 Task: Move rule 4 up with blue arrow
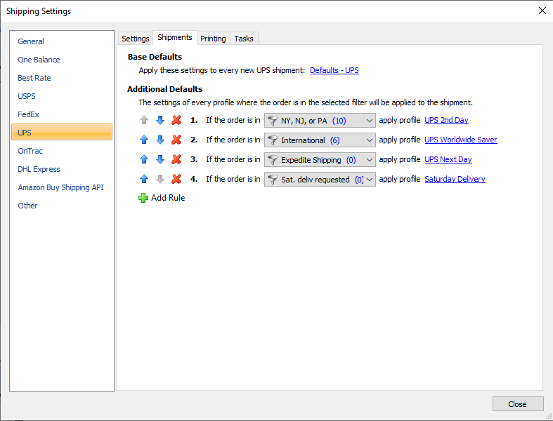(144, 180)
